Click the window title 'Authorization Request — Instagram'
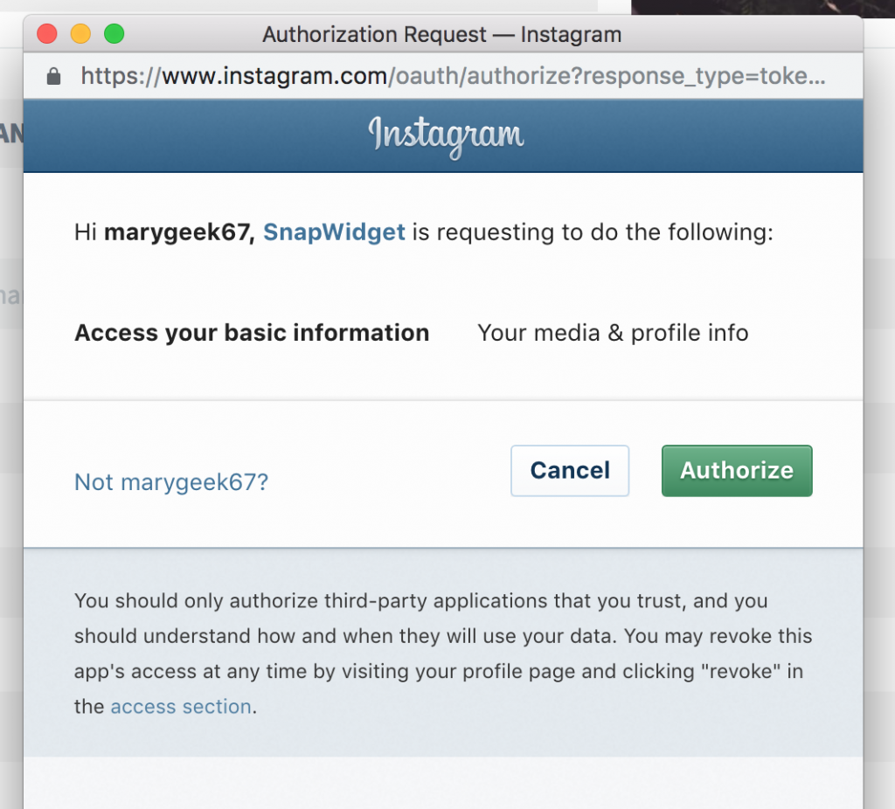Image resolution: width=895 pixels, height=809 pixels. [442, 34]
